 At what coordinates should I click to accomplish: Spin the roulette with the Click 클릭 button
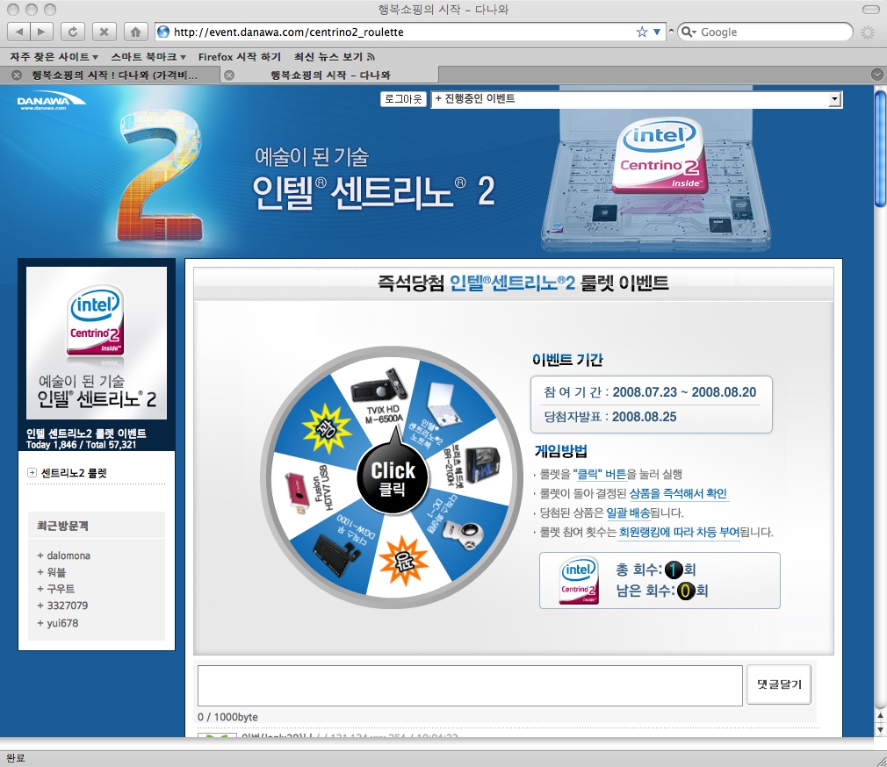pyautogui.click(x=393, y=478)
